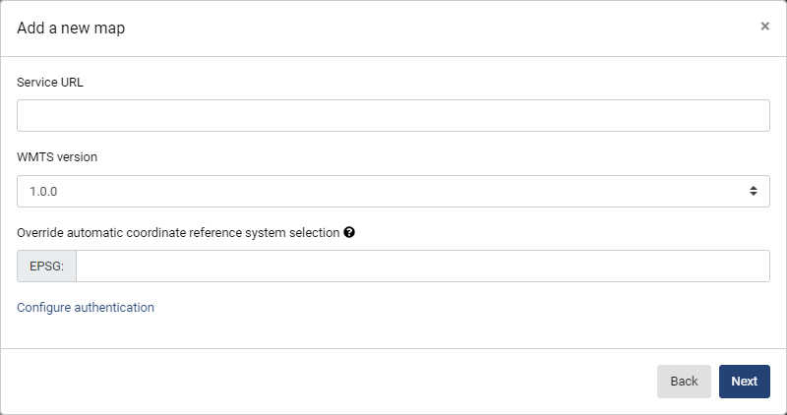The image size is (787, 415).
Task: Click the Add a new map title
Action: point(71,29)
